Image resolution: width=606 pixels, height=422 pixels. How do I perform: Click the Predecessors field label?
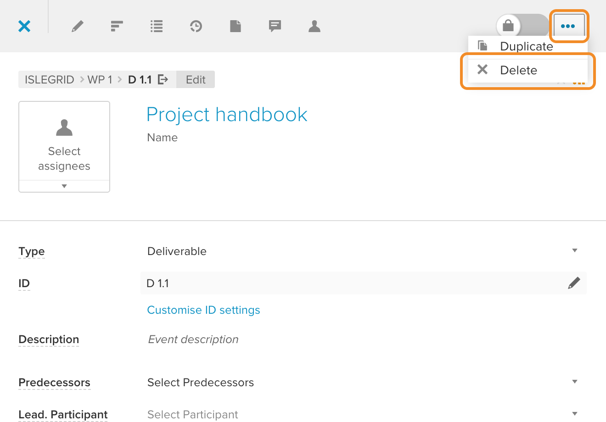[x=54, y=383]
